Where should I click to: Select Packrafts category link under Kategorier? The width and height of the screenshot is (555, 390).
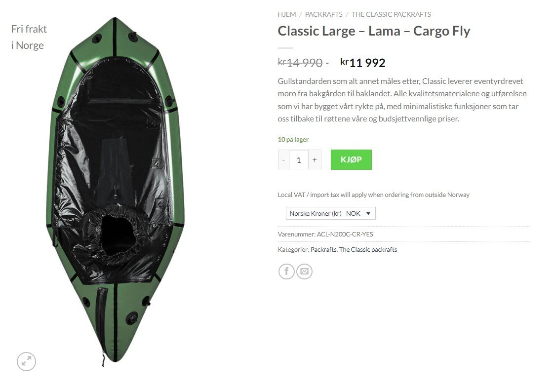pyautogui.click(x=323, y=250)
